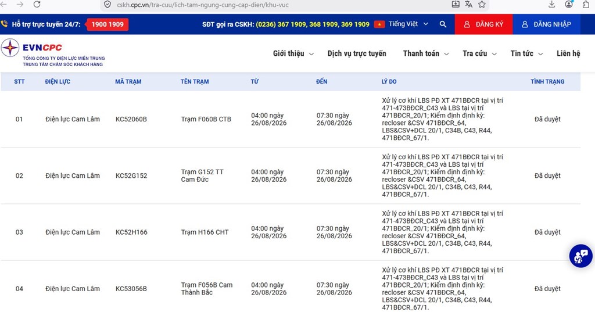
Task: Click ĐĂNG KÝ register button
Action: click(483, 24)
